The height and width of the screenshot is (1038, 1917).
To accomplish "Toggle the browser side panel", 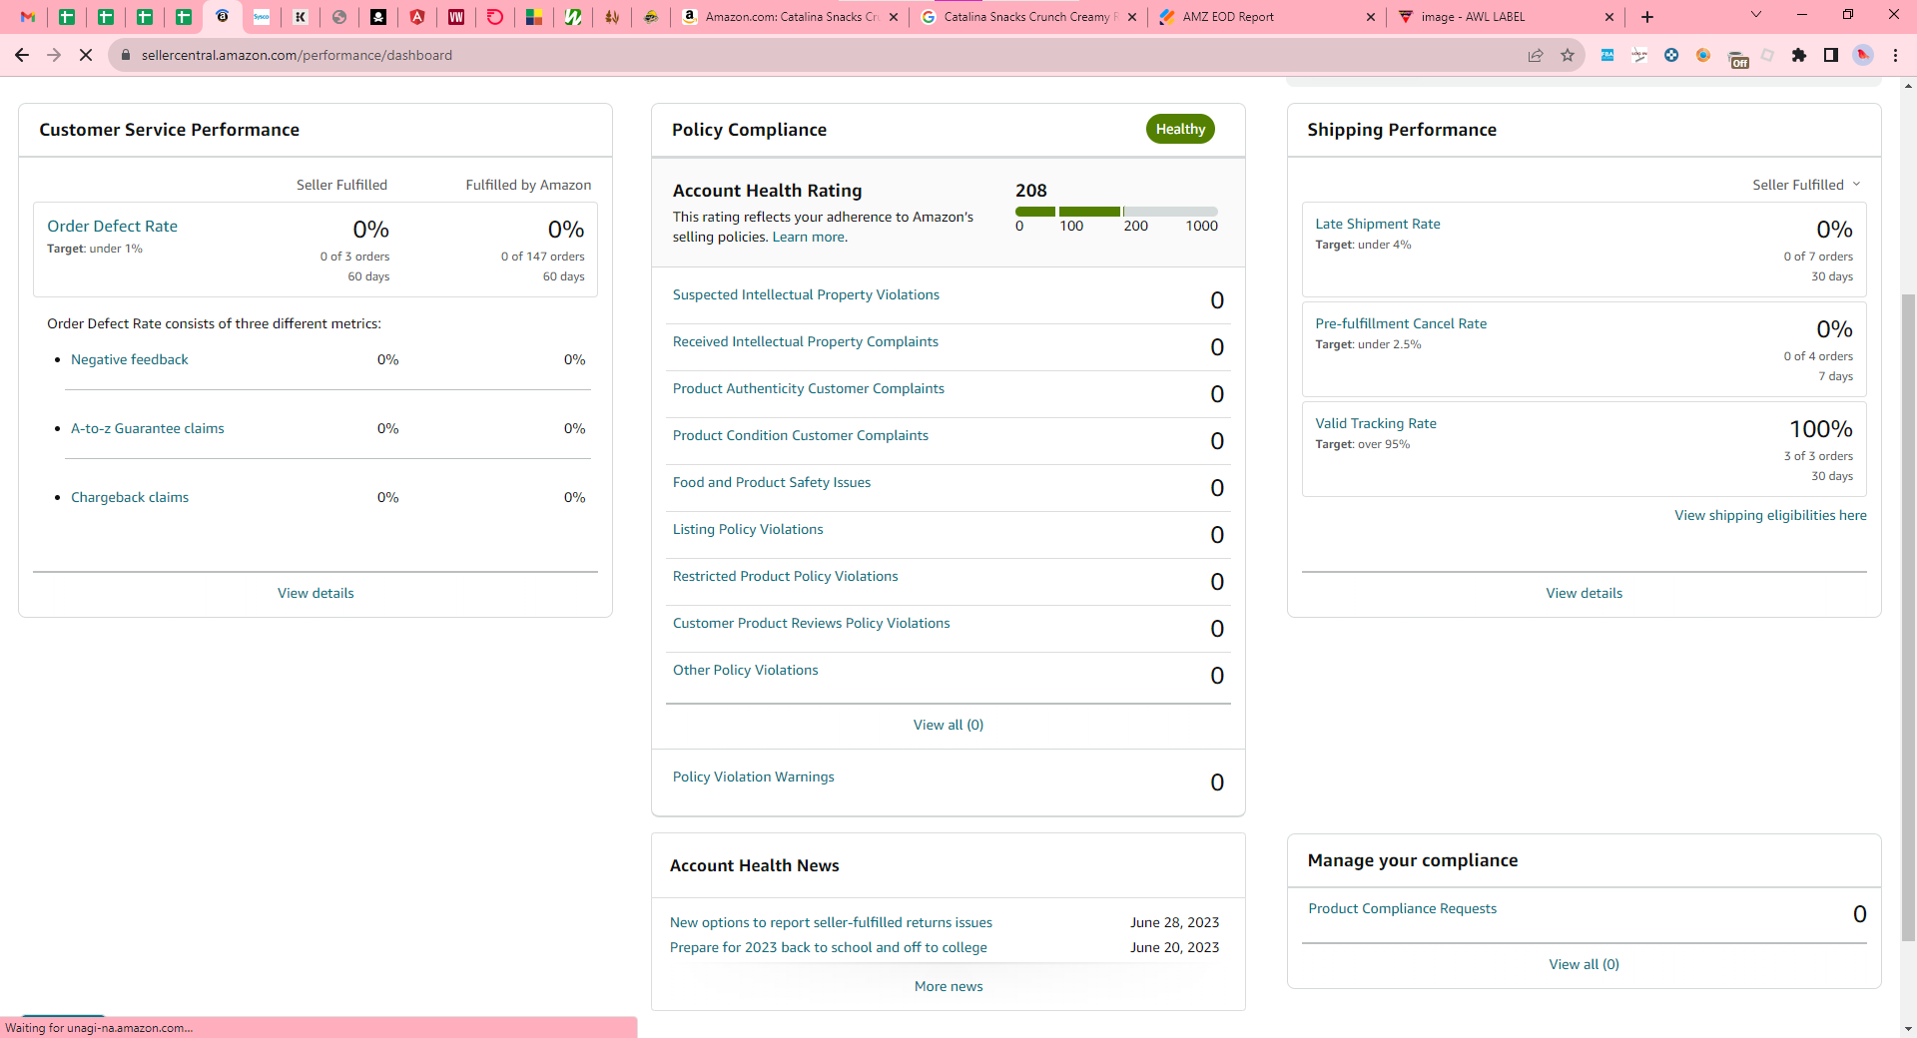I will coord(1831,55).
